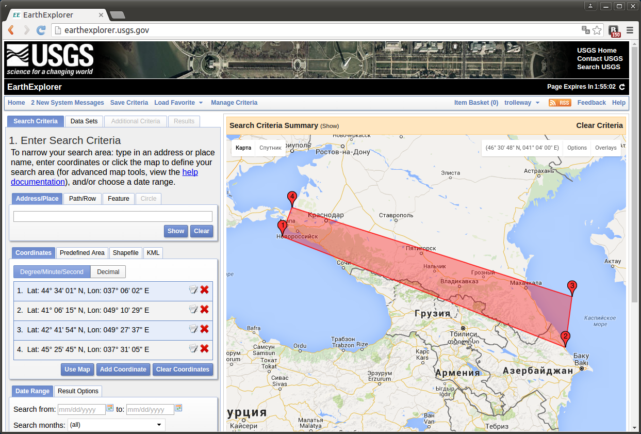
Task: Click browser forward arrow
Action: tap(26, 30)
